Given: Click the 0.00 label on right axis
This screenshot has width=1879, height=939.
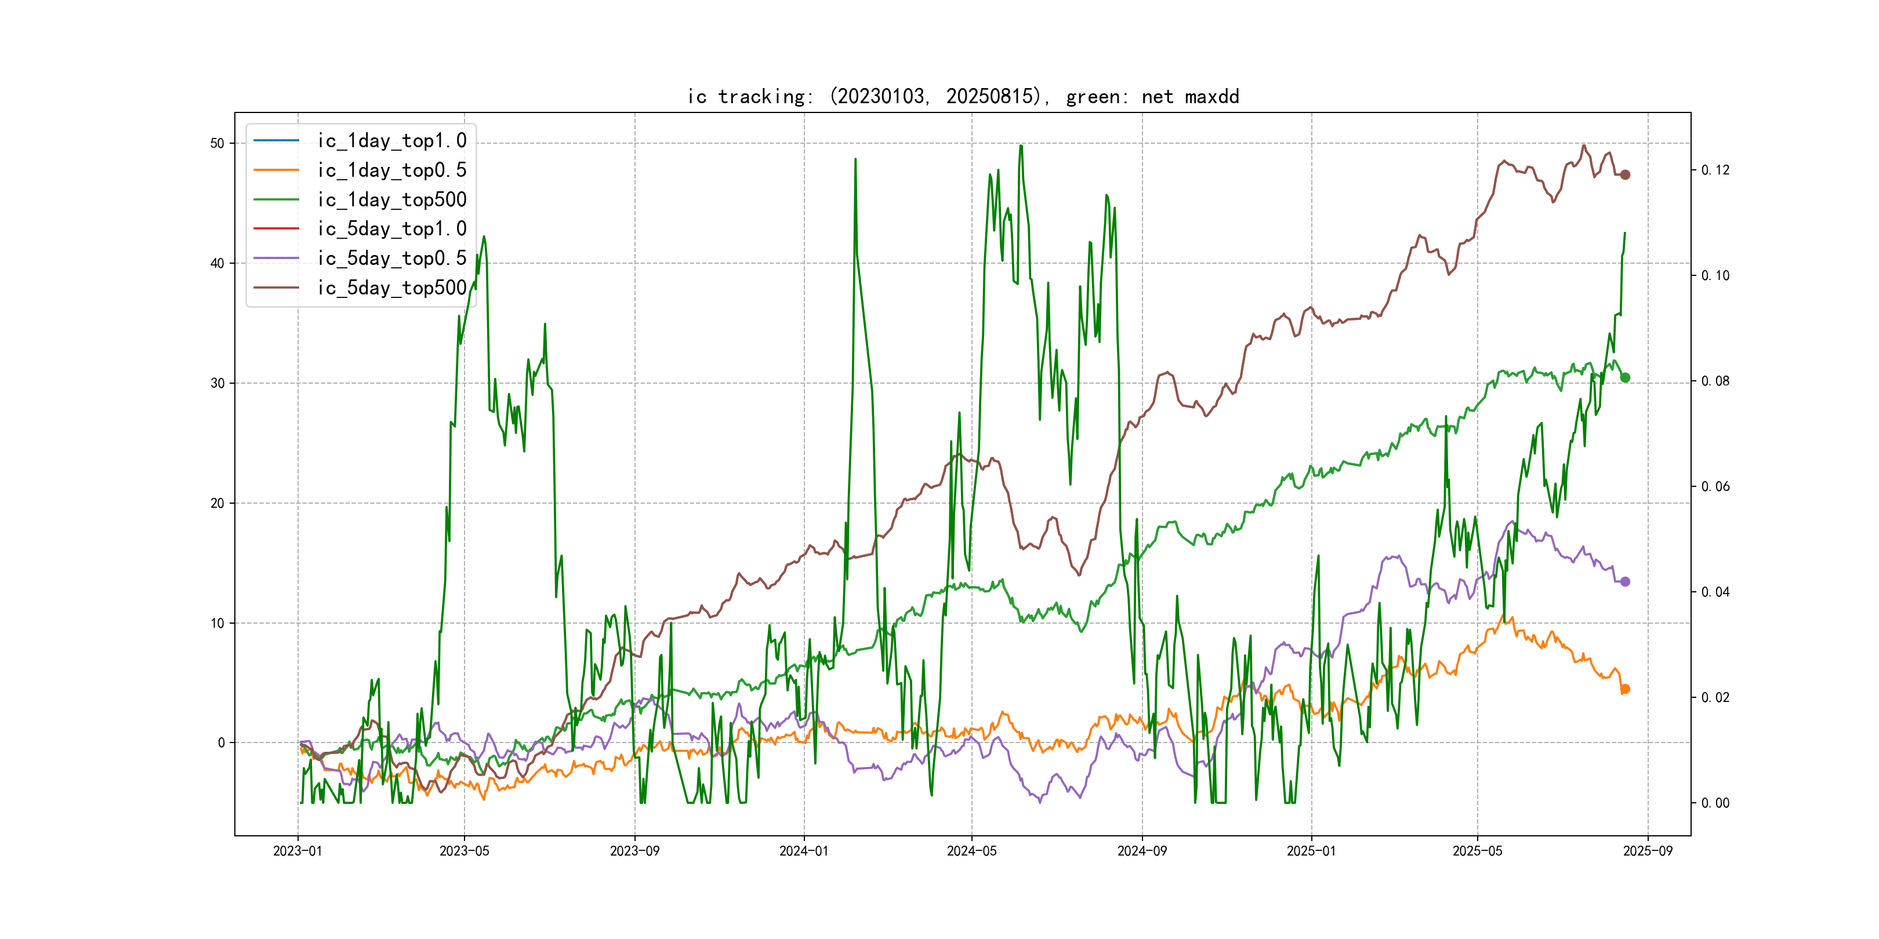Looking at the screenshot, I should (x=1715, y=803).
